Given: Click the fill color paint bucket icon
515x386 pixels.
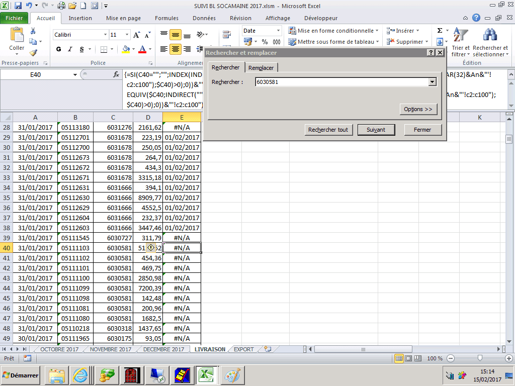Looking at the screenshot, I should tap(126, 49).
